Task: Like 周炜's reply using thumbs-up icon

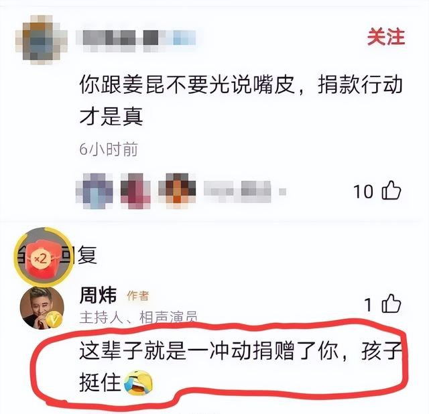Action: tap(391, 303)
